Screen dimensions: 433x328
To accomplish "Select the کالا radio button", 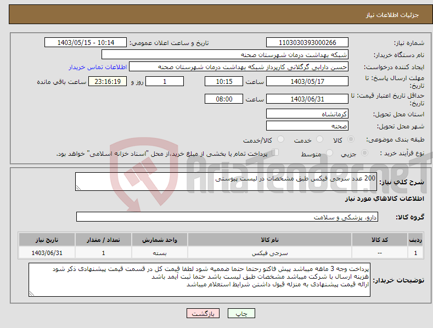I will [351, 139].
